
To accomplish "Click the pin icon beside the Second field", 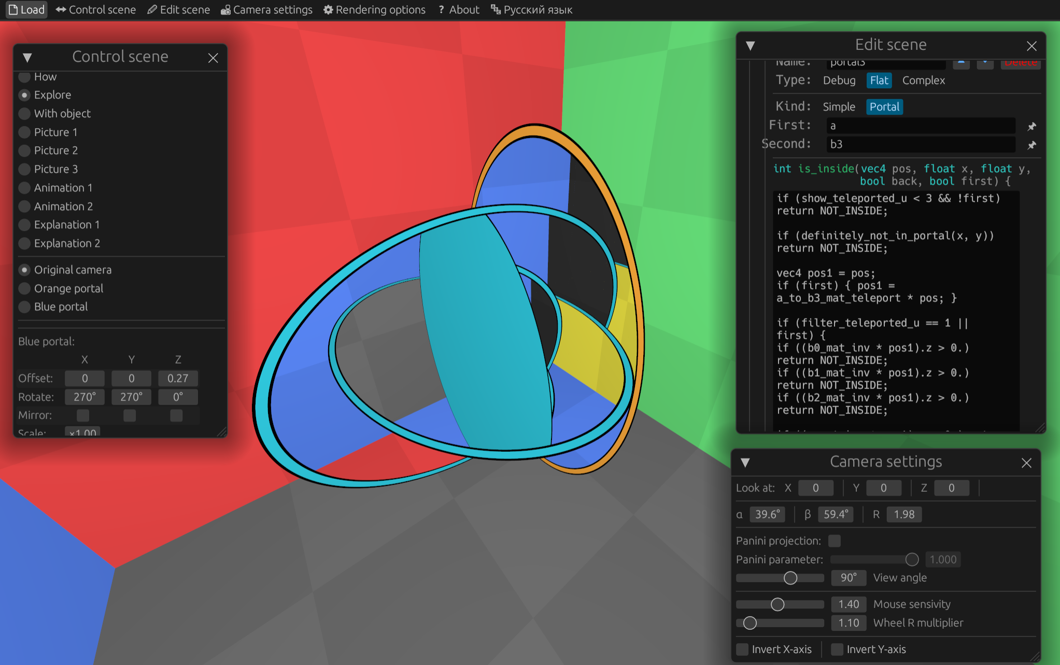I will [1031, 146].
